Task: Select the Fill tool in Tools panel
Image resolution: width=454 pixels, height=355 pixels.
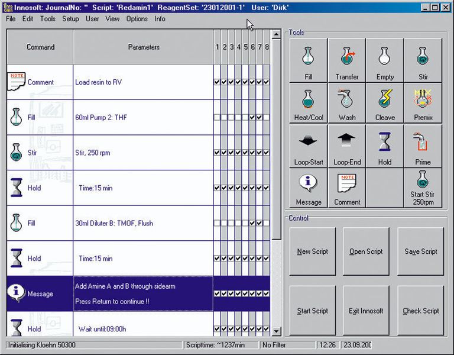Action: (x=309, y=60)
